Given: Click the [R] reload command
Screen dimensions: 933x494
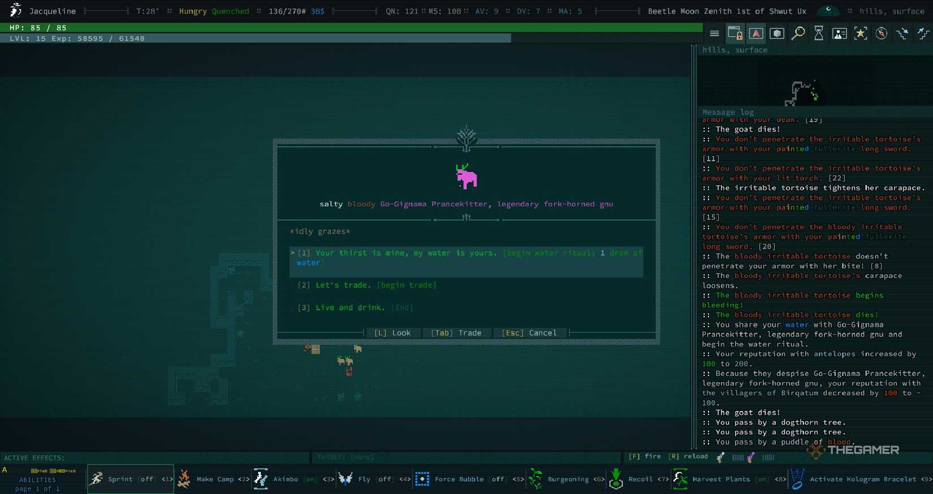Looking at the screenshot, I should (x=688, y=456).
